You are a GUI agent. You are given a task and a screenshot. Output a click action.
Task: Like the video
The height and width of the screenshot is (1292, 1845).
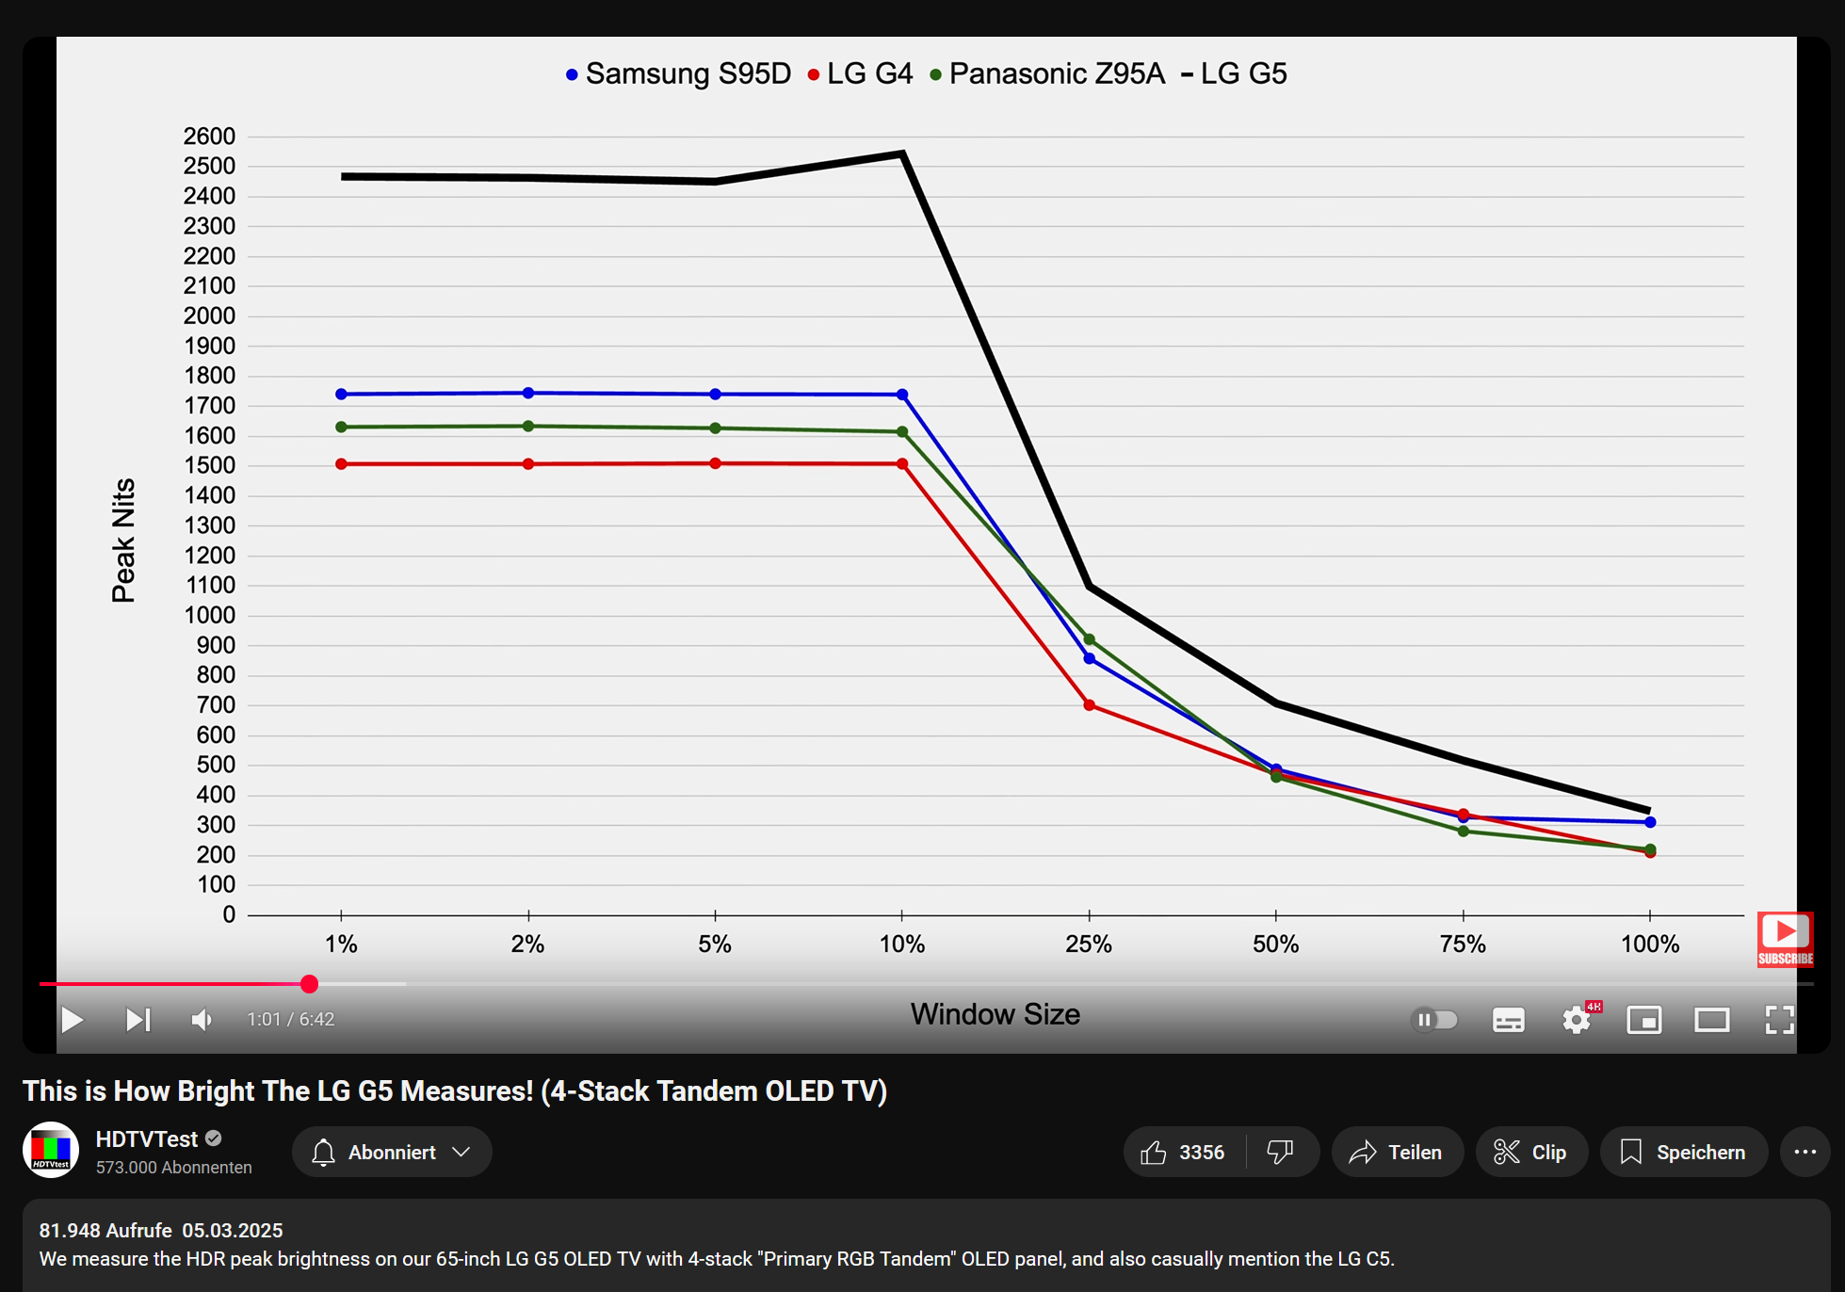(x=1183, y=1152)
